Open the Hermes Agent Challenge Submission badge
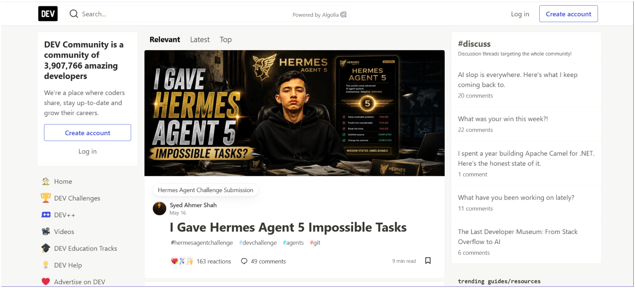 click(x=205, y=190)
